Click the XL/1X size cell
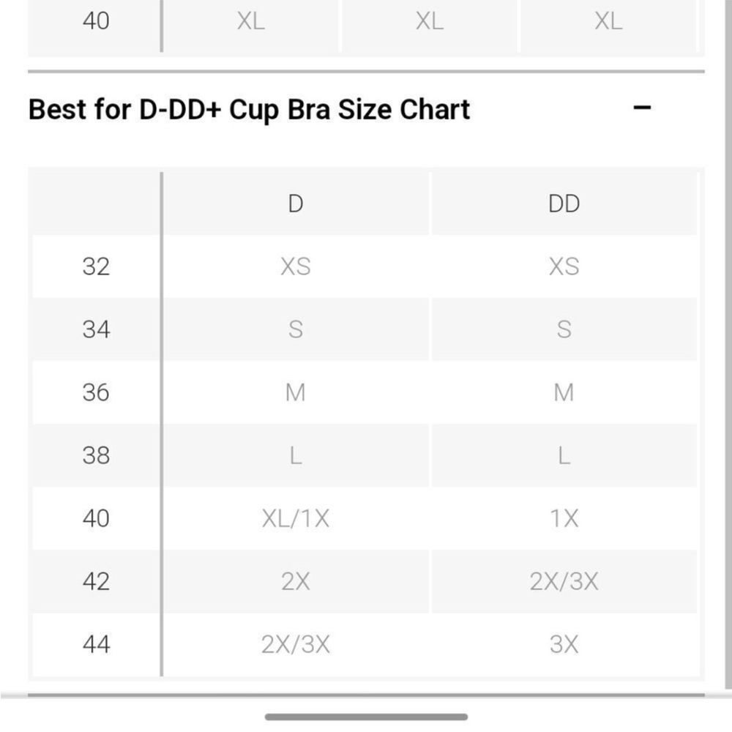The width and height of the screenshot is (732, 732). point(296,519)
